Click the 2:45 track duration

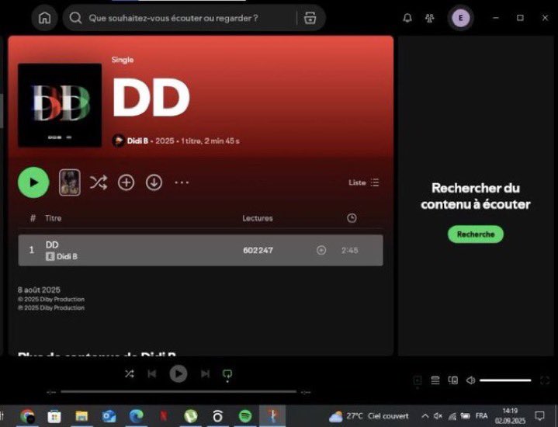[x=349, y=250]
